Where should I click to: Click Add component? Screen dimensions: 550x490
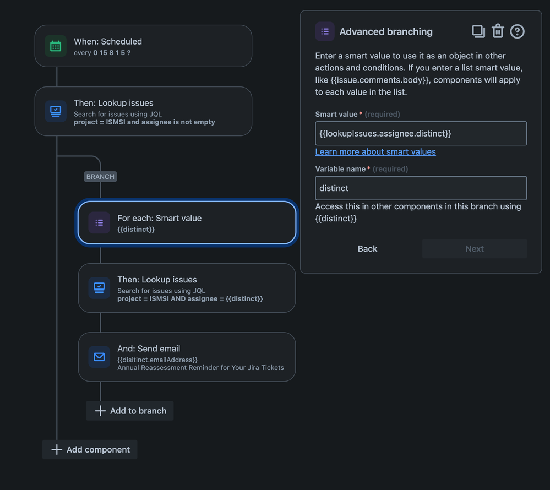(90, 449)
